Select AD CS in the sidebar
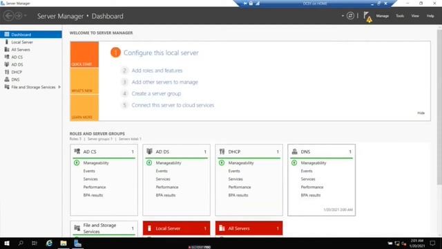The image size is (442, 249). click(x=31, y=57)
